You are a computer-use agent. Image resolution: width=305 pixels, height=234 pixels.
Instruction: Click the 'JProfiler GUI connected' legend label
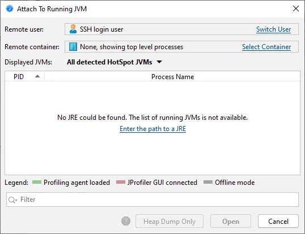[x=162, y=183]
